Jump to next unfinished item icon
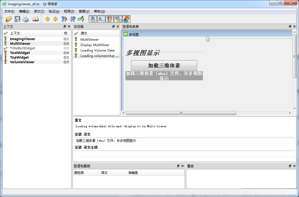Image resolution: width=299 pixels, height=197 pixels. 73,19
